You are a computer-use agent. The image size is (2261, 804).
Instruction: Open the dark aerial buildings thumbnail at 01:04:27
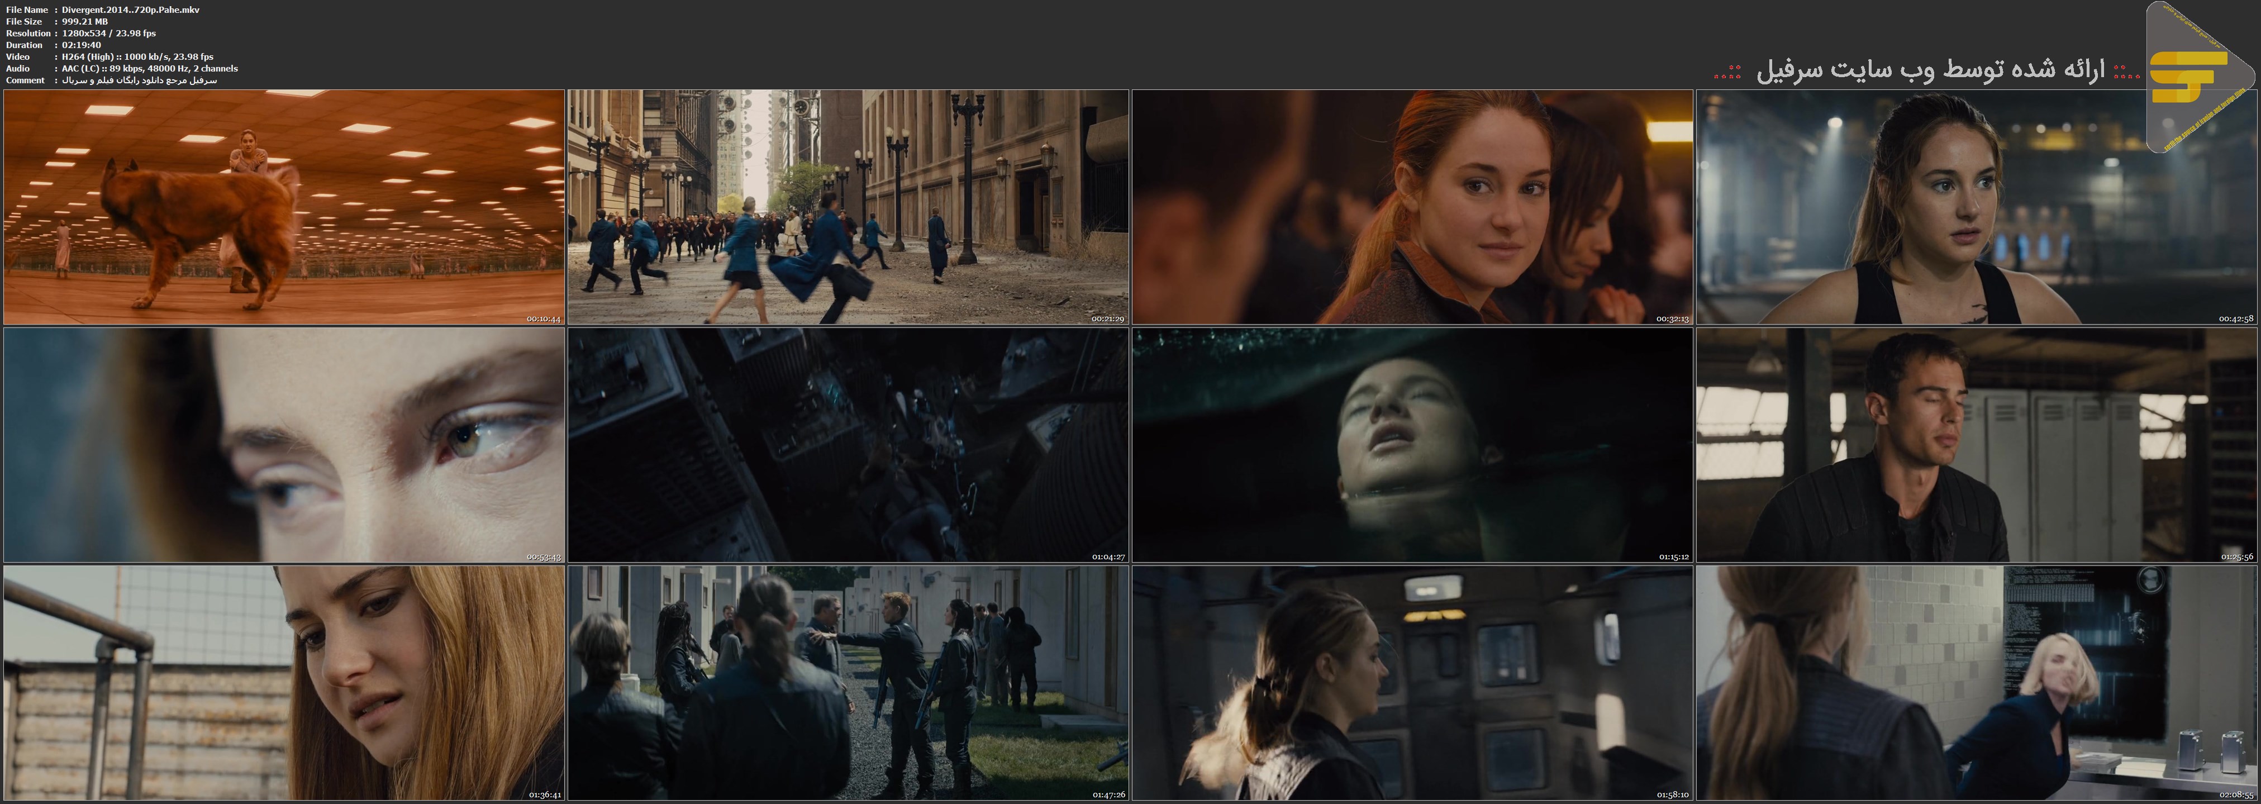click(x=848, y=445)
